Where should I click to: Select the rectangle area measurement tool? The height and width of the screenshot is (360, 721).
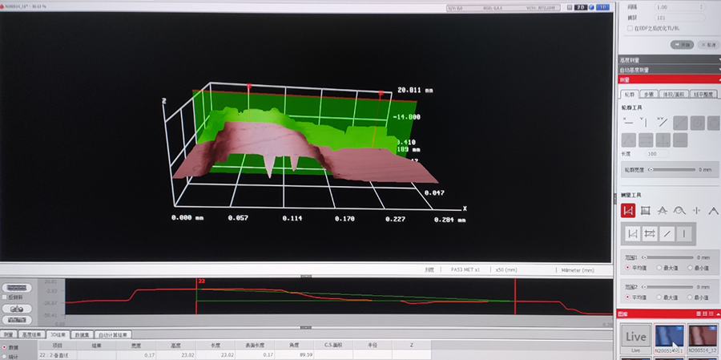646,210
